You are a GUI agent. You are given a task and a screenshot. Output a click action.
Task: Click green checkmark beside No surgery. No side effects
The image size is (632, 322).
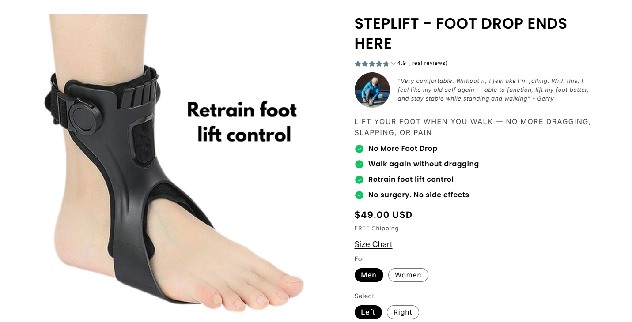[x=359, y=195]
